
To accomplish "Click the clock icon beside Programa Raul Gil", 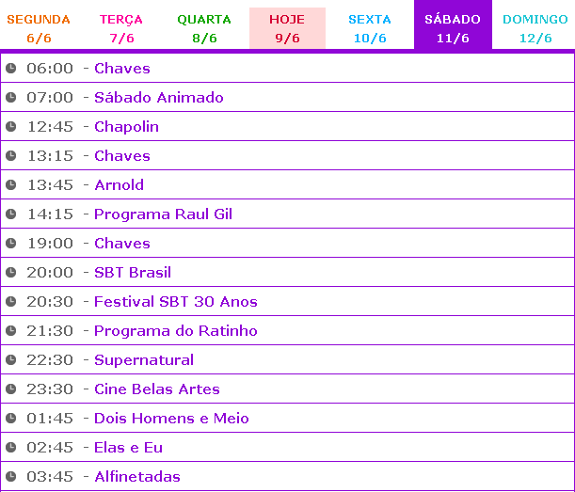I will 11,214.
